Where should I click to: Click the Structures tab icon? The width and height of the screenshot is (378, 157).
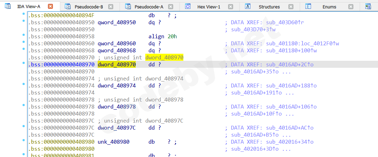(x=247, y=6)
